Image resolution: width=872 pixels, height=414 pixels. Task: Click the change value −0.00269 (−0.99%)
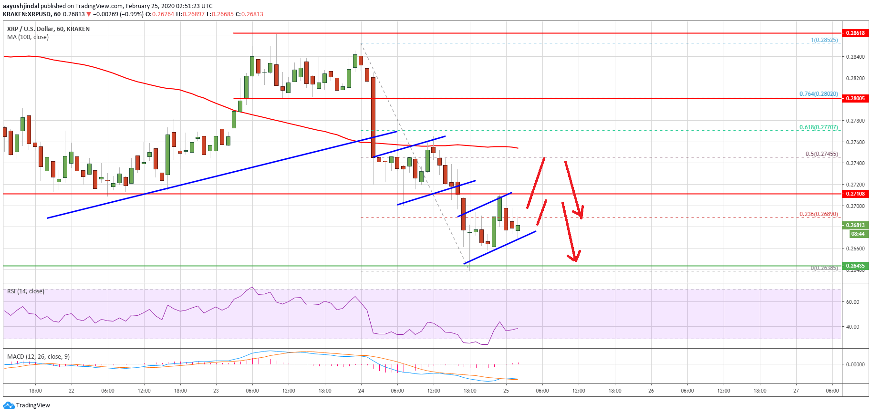[x=118, y=14]
